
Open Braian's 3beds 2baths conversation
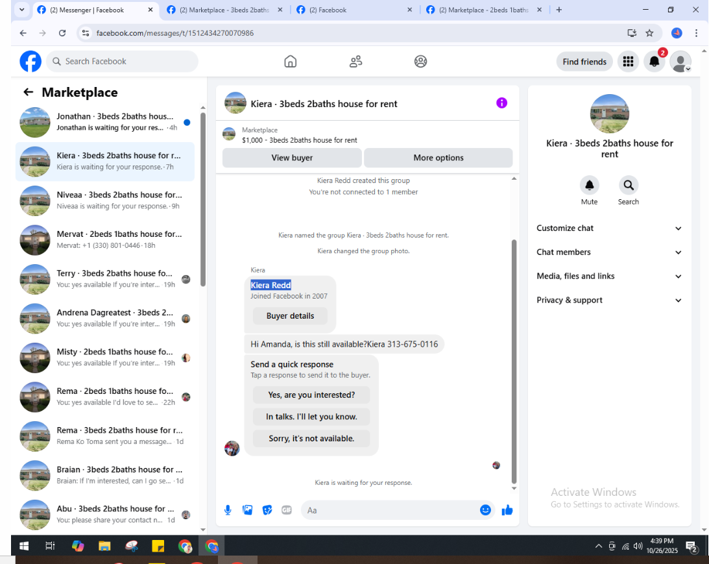[x=105, y=475]
